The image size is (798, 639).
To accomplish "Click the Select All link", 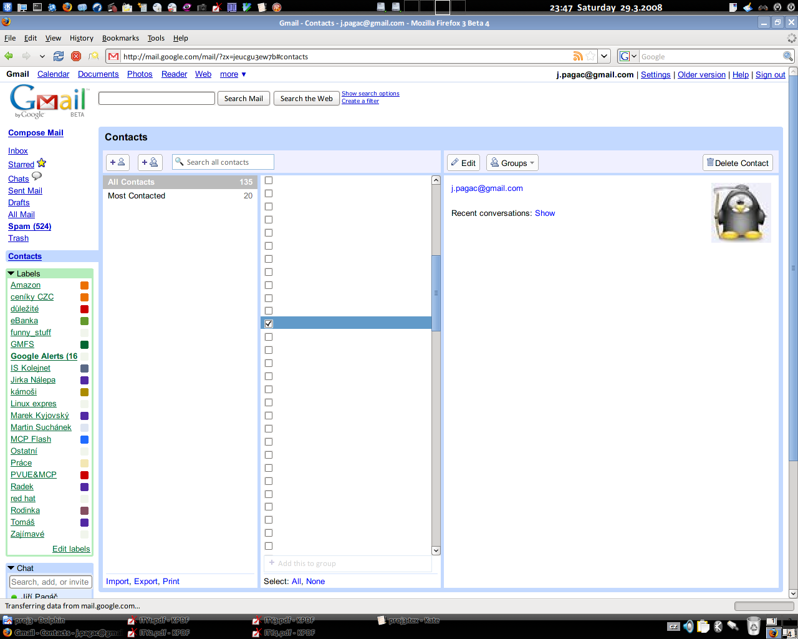I will [296, 582].
